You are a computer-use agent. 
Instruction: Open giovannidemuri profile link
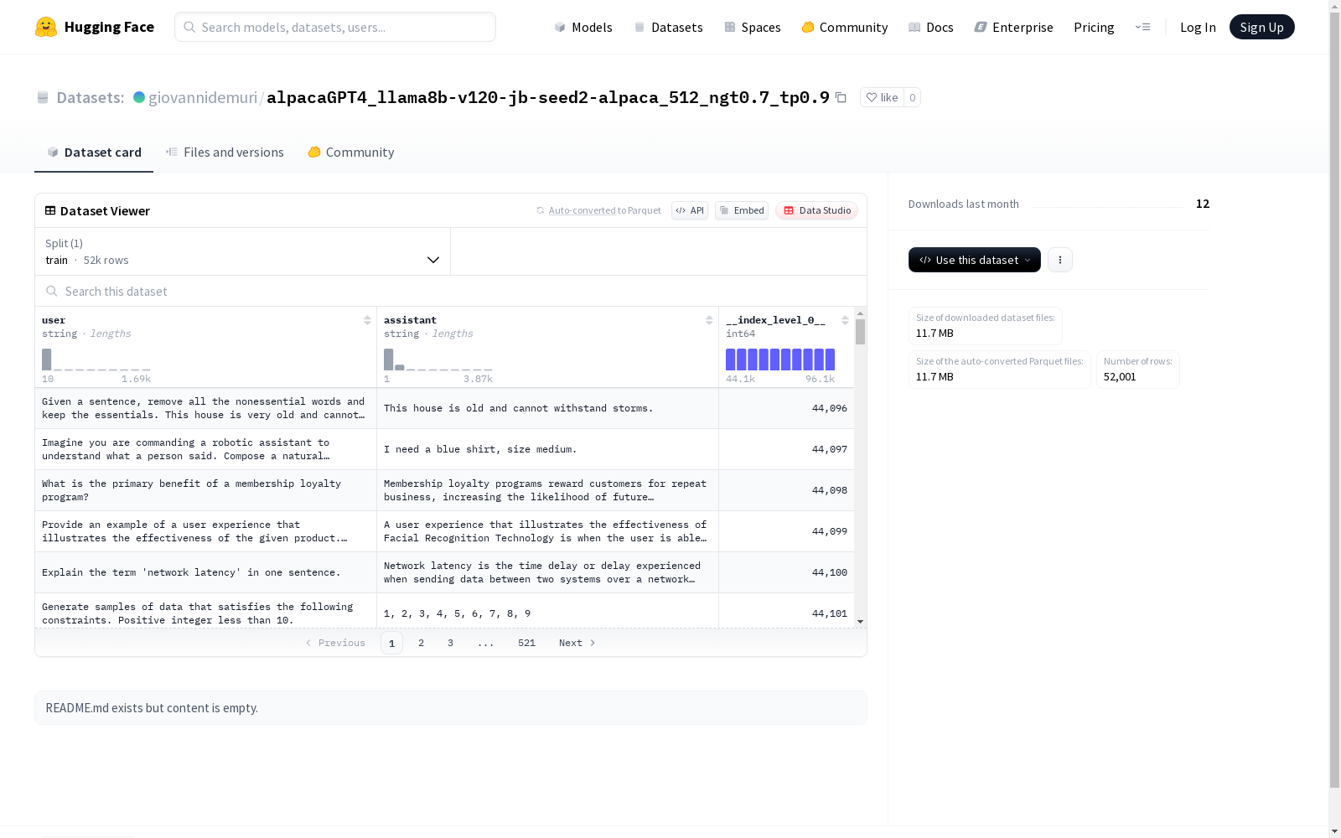[203, 97]
